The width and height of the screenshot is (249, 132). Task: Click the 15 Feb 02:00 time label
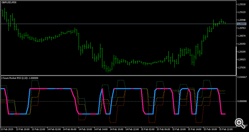(148, 129)
